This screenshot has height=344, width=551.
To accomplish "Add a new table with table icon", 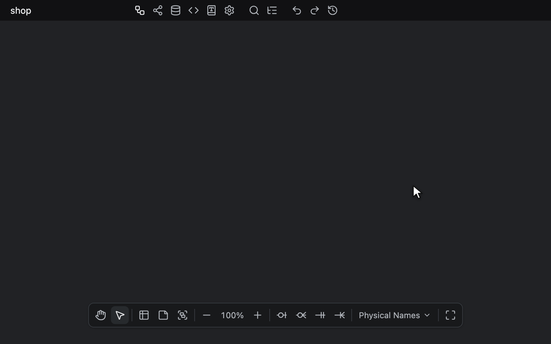I will pos(144,315).
